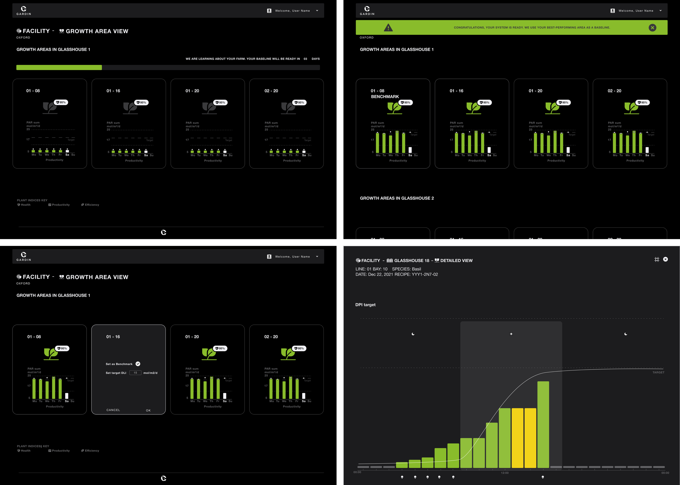Click the green baseline learning progress bar
This screenshot has height=485, width=680.
click(59, 67)
